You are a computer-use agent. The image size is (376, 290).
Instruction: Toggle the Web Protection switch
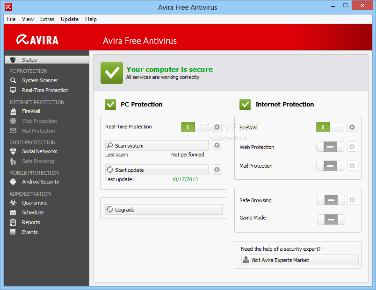point(330,147)
